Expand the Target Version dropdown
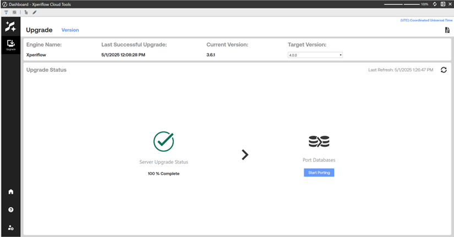 (x=315, y=55)
